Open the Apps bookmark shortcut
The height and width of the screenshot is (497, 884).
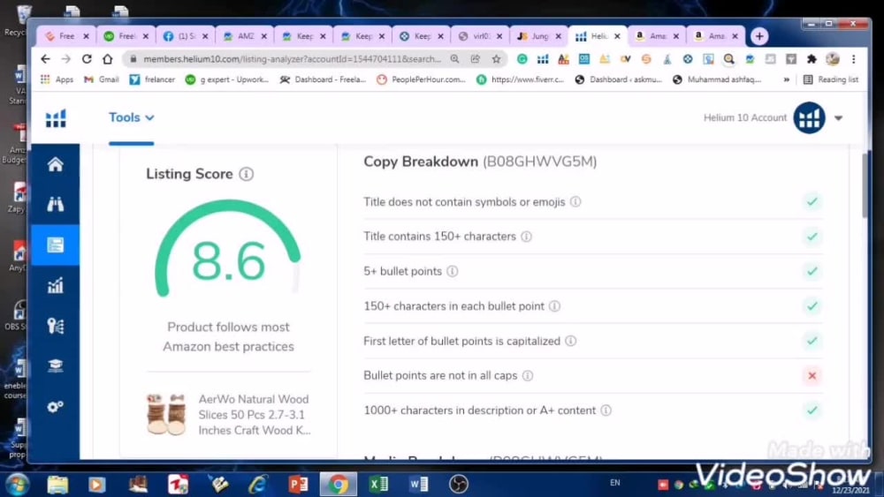[x=57, y=80]
